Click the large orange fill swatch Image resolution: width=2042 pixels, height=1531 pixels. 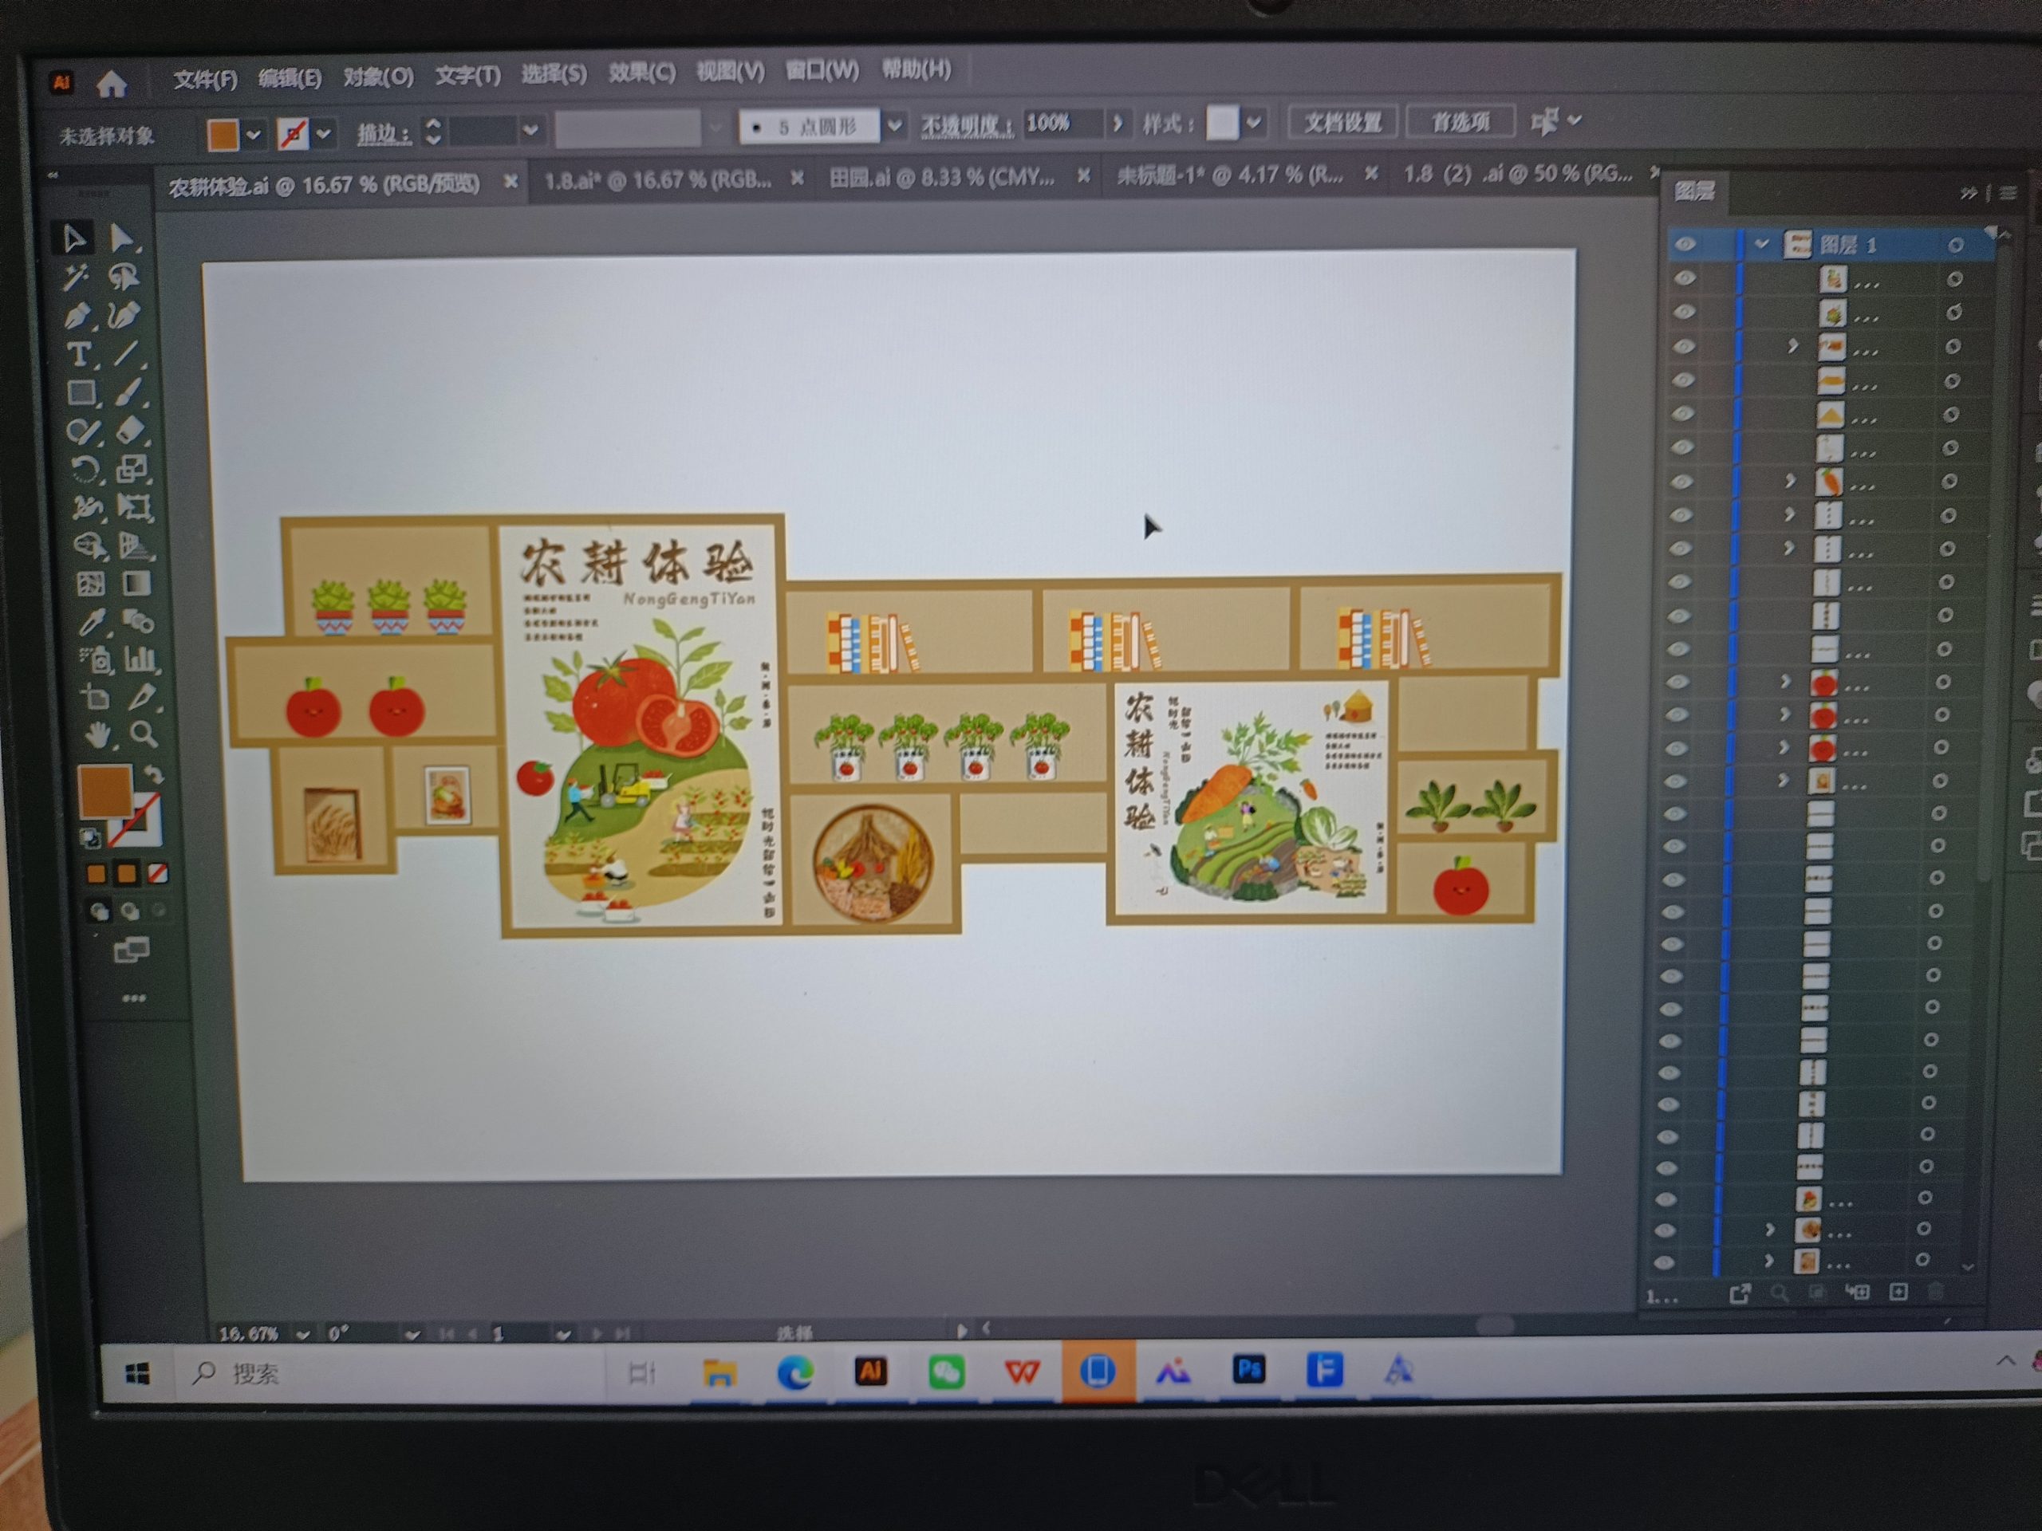[105, 792]
